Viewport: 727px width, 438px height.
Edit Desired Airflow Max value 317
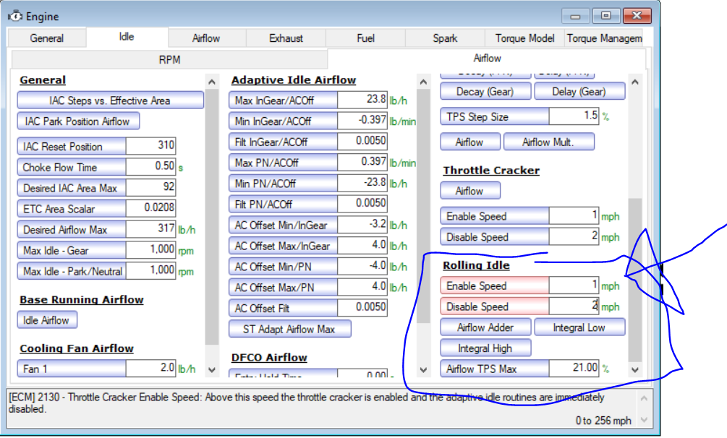[x=150, y=229]
